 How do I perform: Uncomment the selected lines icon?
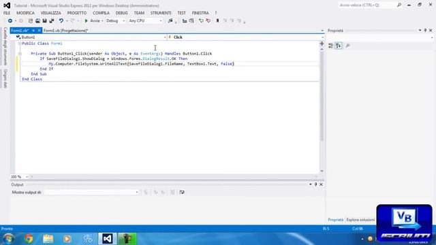(x=208, y=21)
